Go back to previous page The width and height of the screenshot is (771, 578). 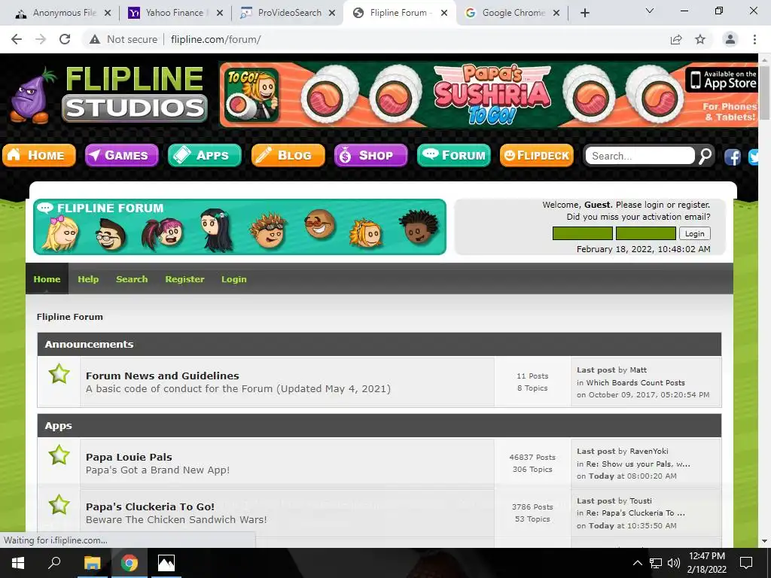(x=17, y=39)
